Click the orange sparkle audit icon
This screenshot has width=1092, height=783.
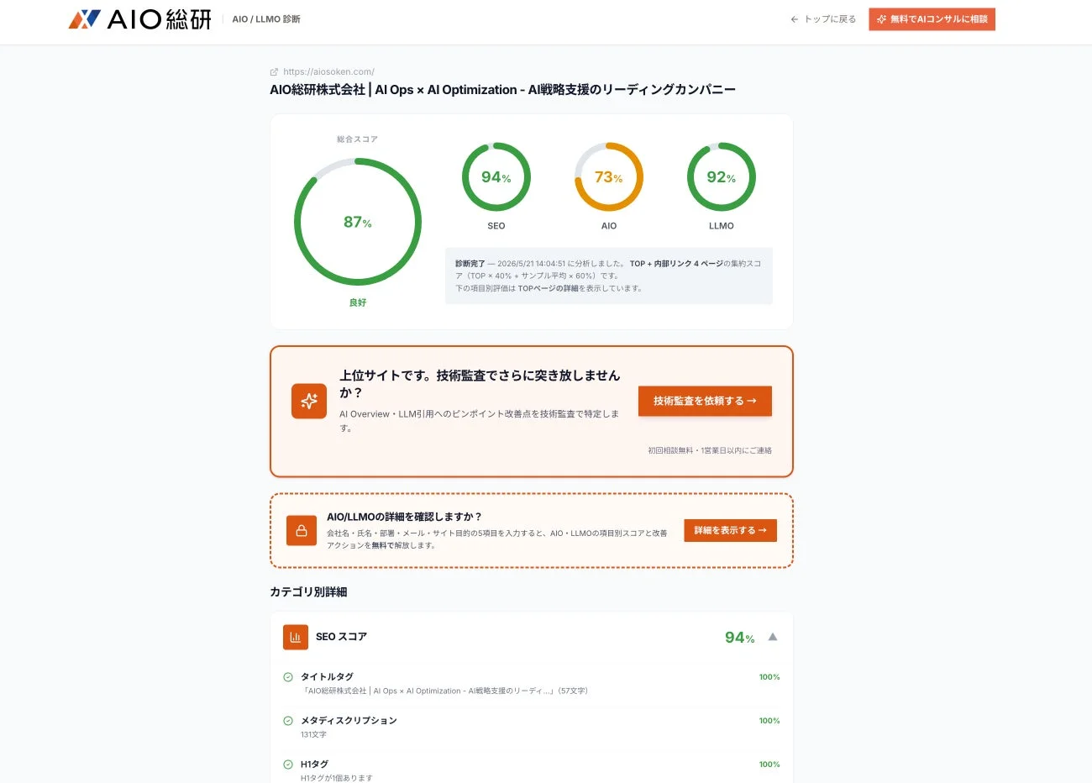[x=309, y=401]
